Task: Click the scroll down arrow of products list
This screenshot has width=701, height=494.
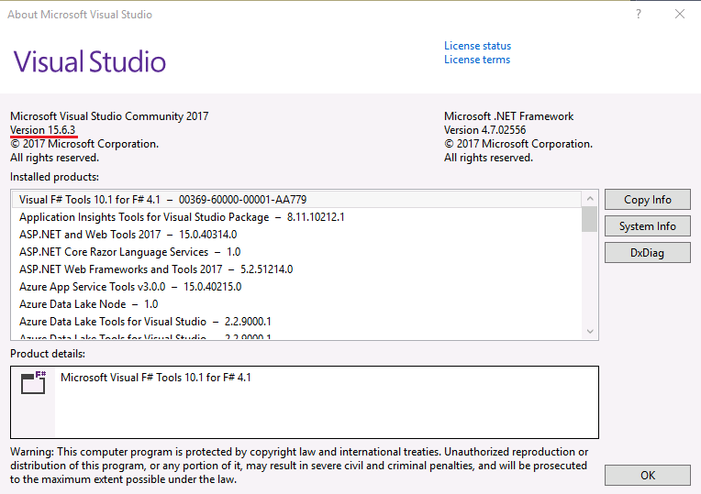Action: [589, 332]
